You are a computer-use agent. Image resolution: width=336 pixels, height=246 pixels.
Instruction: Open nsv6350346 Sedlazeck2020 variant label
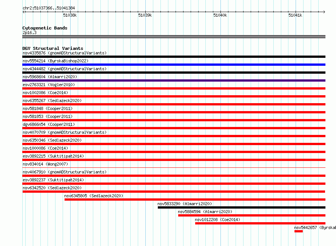[52, 140]
